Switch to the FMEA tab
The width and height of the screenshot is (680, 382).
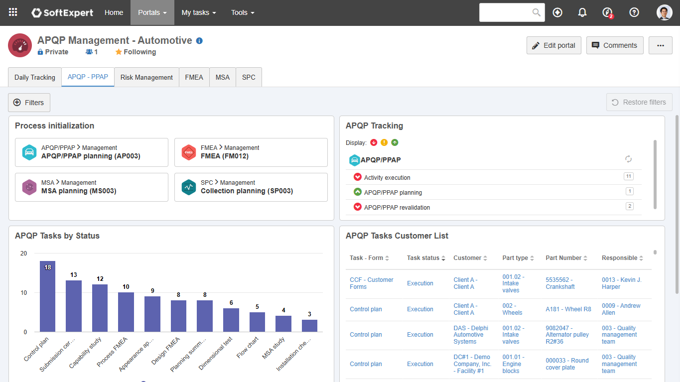[x=194, y=77]
